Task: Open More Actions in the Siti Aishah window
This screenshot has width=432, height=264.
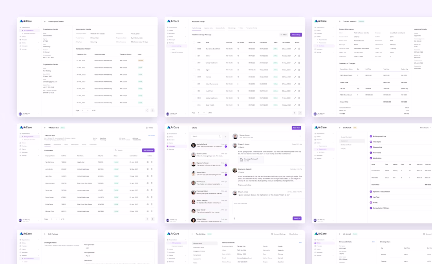Action: click(425, 128)
